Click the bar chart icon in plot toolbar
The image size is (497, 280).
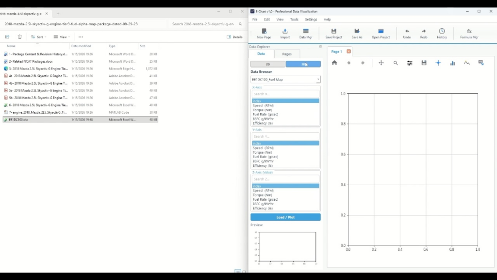tap(452, 63)
